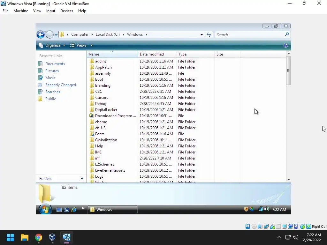327x245 pixels.
Task: Click the Windows taskbar button in Vista
Action: click(x=112, y=210)
